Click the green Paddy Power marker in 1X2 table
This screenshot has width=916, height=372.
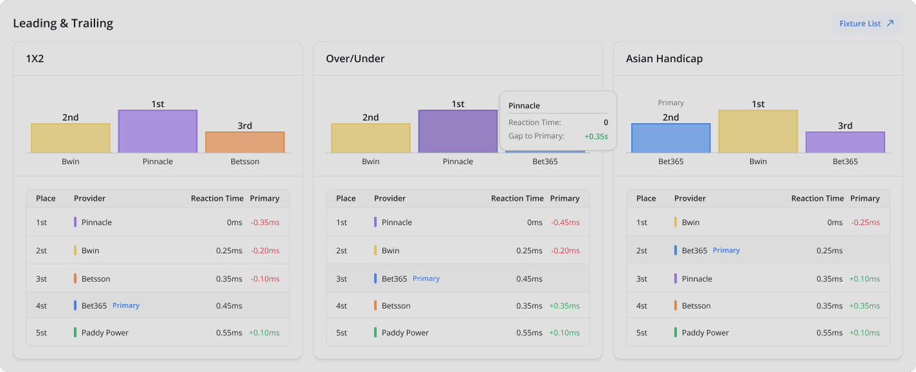(75, 332)
